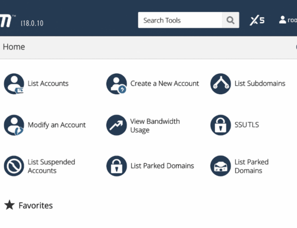
Task: Open the List Suspended Accounts icon
Action: click(14, 166)
